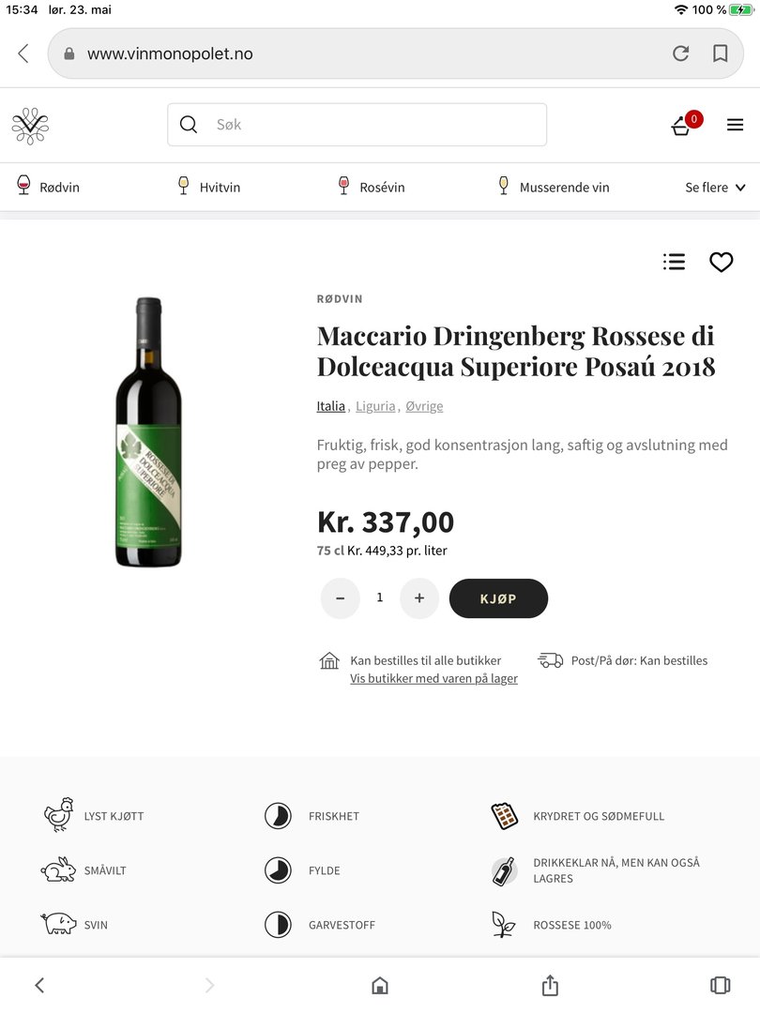Select the Hvitvin category
This screenshot has width=760, height=1013.
coord(209,188)
